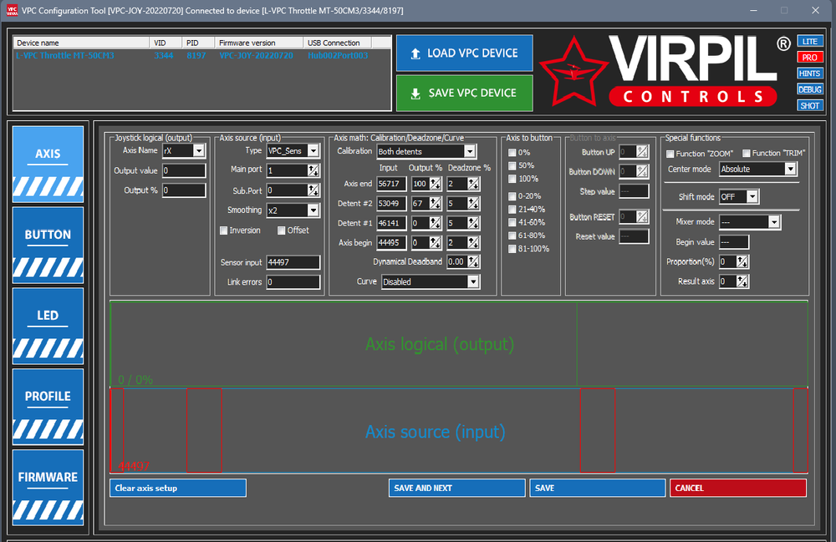Click the red CANCEL button
The image size is (836, 542).
(738, 489)
